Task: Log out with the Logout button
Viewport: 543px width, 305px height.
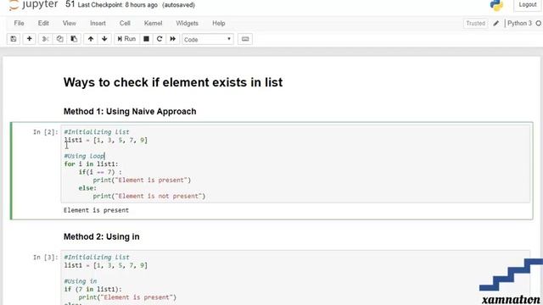Action: tap(528, 5)
